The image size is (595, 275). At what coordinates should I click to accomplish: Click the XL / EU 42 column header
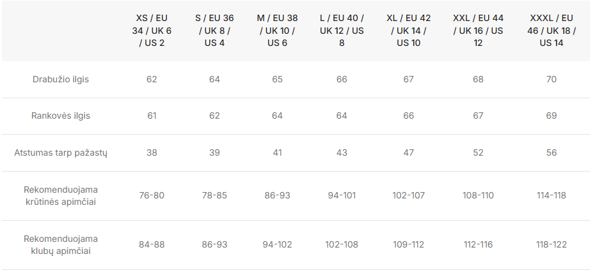409,31
